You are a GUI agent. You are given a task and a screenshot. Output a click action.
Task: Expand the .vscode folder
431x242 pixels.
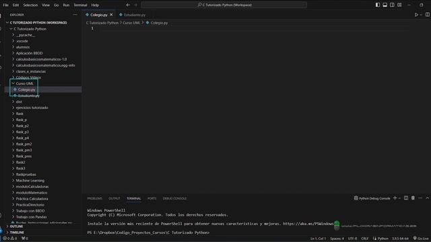click(x=22, y=41)
